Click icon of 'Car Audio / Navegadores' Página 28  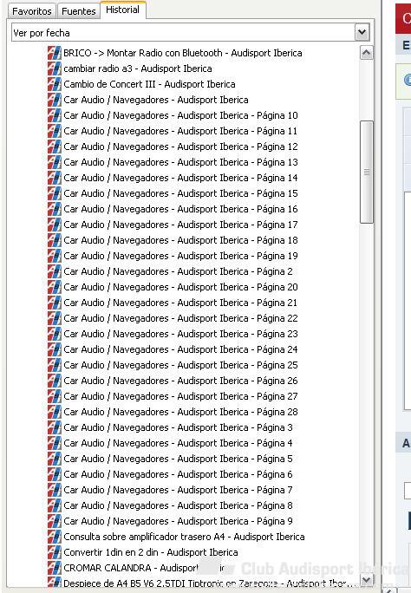pyautogui.click(x=54, y=412)
